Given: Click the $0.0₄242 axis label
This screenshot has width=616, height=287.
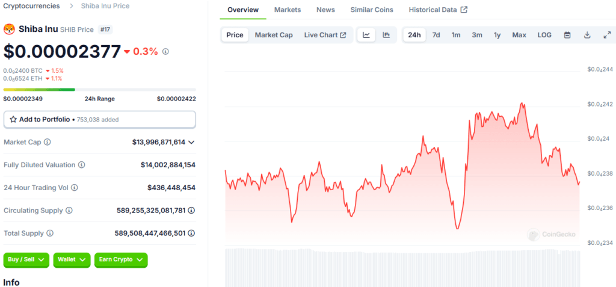Looking at the screenshot, I should pyautogui.click(x=600, y=105).
